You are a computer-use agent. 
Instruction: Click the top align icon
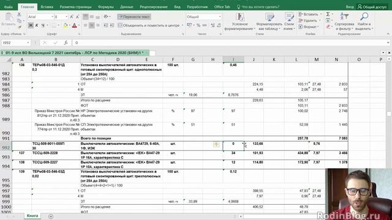86,16
